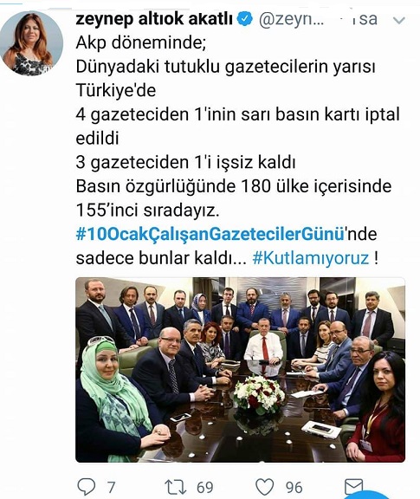This screenshot has height=499, width=420.
Task: Click the line '3 gazeteciden 1'i işsiz kaldı'
Action: (x=186, y=162)
